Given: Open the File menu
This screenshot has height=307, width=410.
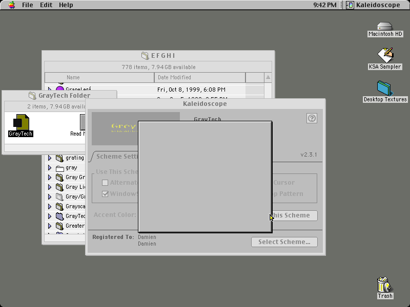Looking at the screenshot, I should 28,5.
